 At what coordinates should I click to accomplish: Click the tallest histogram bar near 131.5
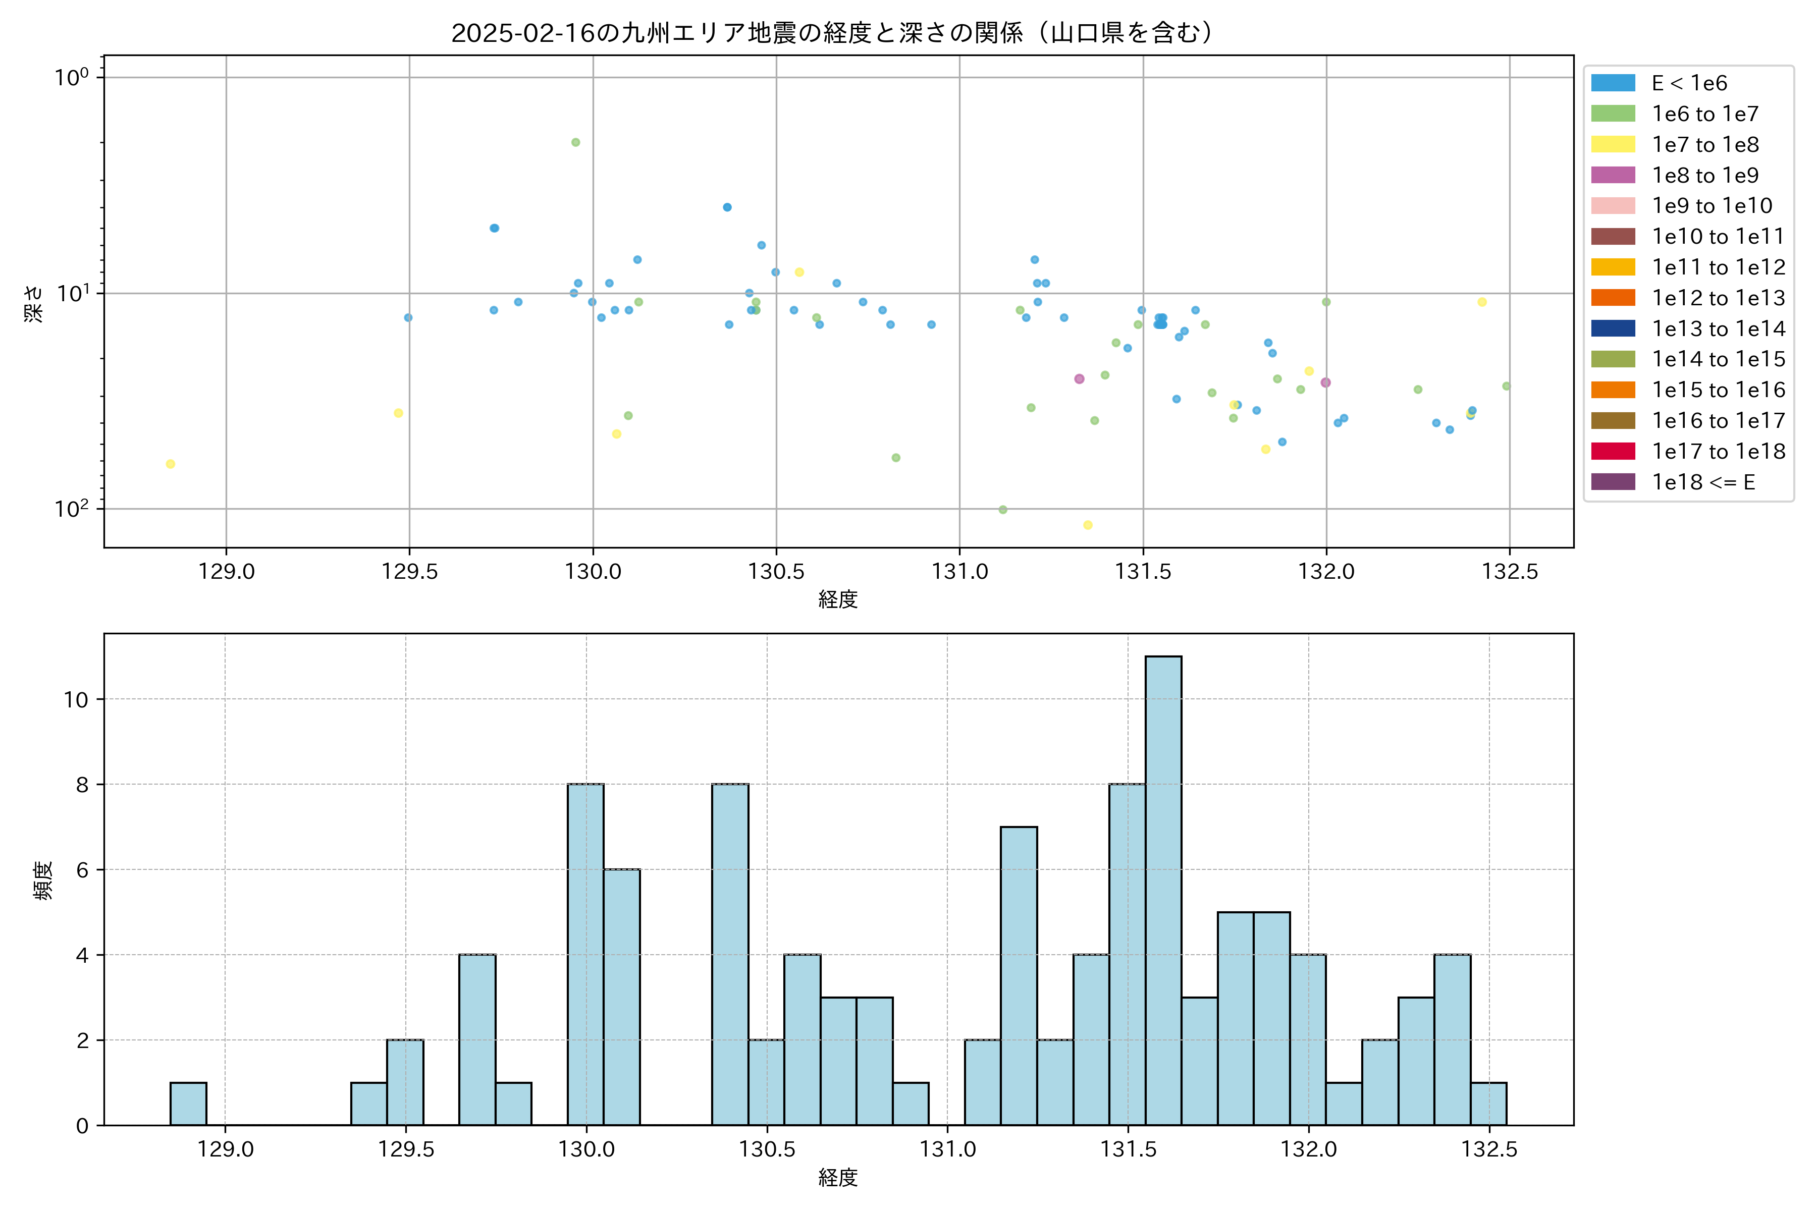point(1163,888)
